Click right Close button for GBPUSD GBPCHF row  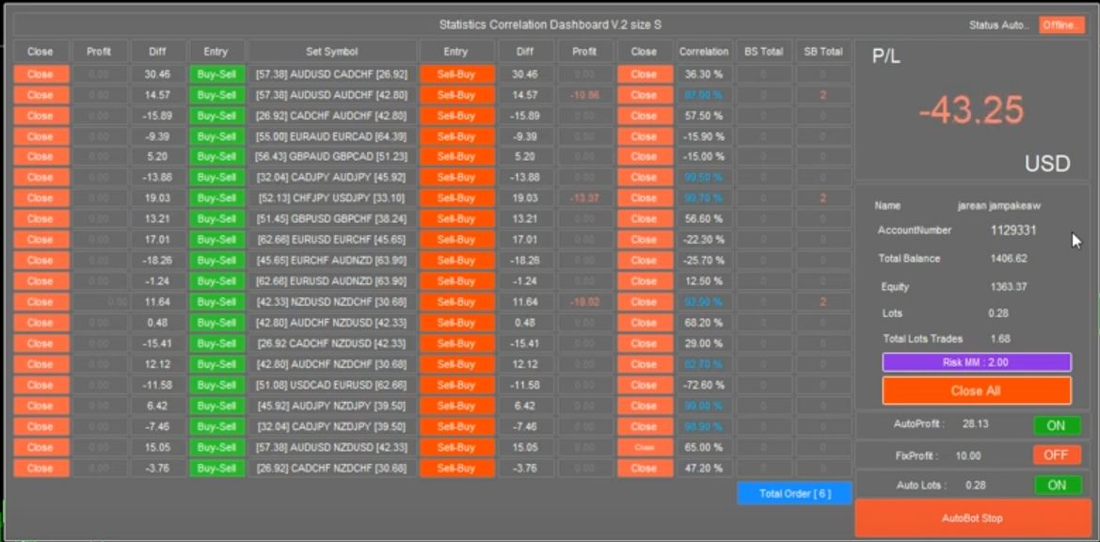coord(644,218)
